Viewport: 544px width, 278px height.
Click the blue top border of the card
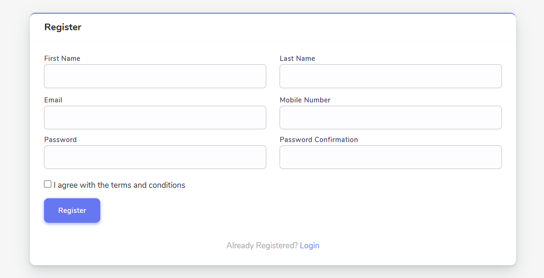pos(272,13)
